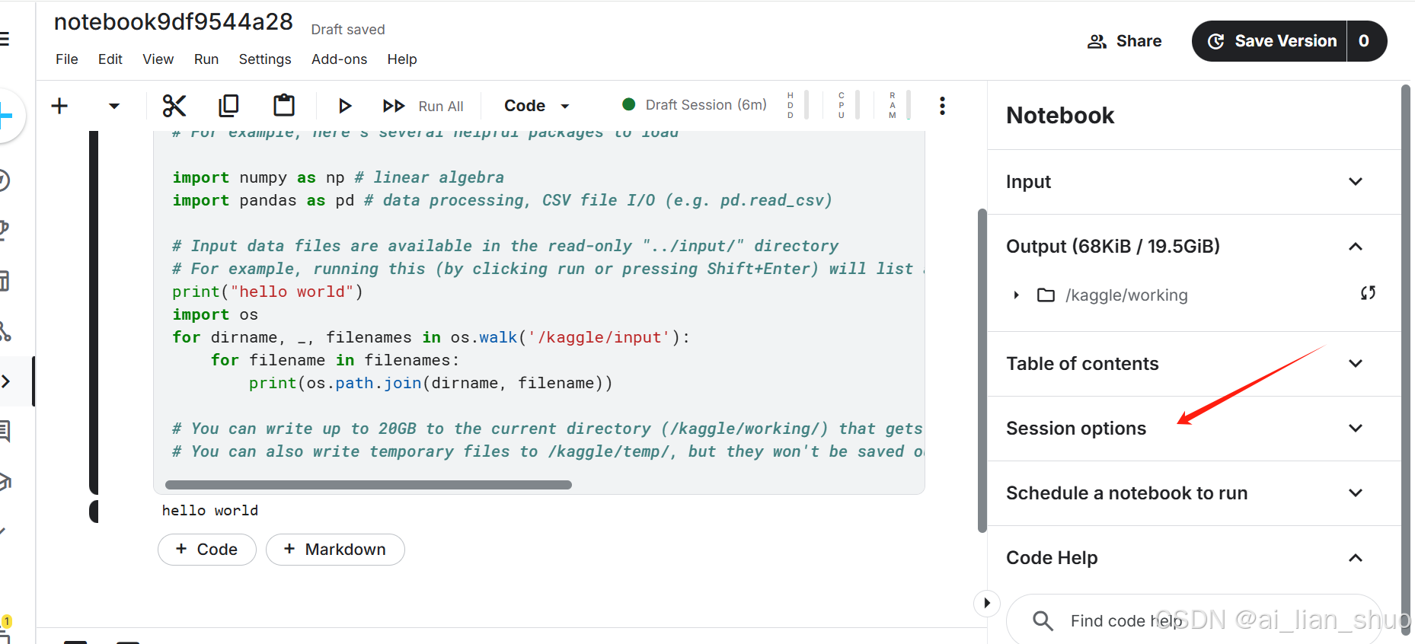Screen dimensions: 1415x644
Task: View the CPU usage meter
Action: 849,105
